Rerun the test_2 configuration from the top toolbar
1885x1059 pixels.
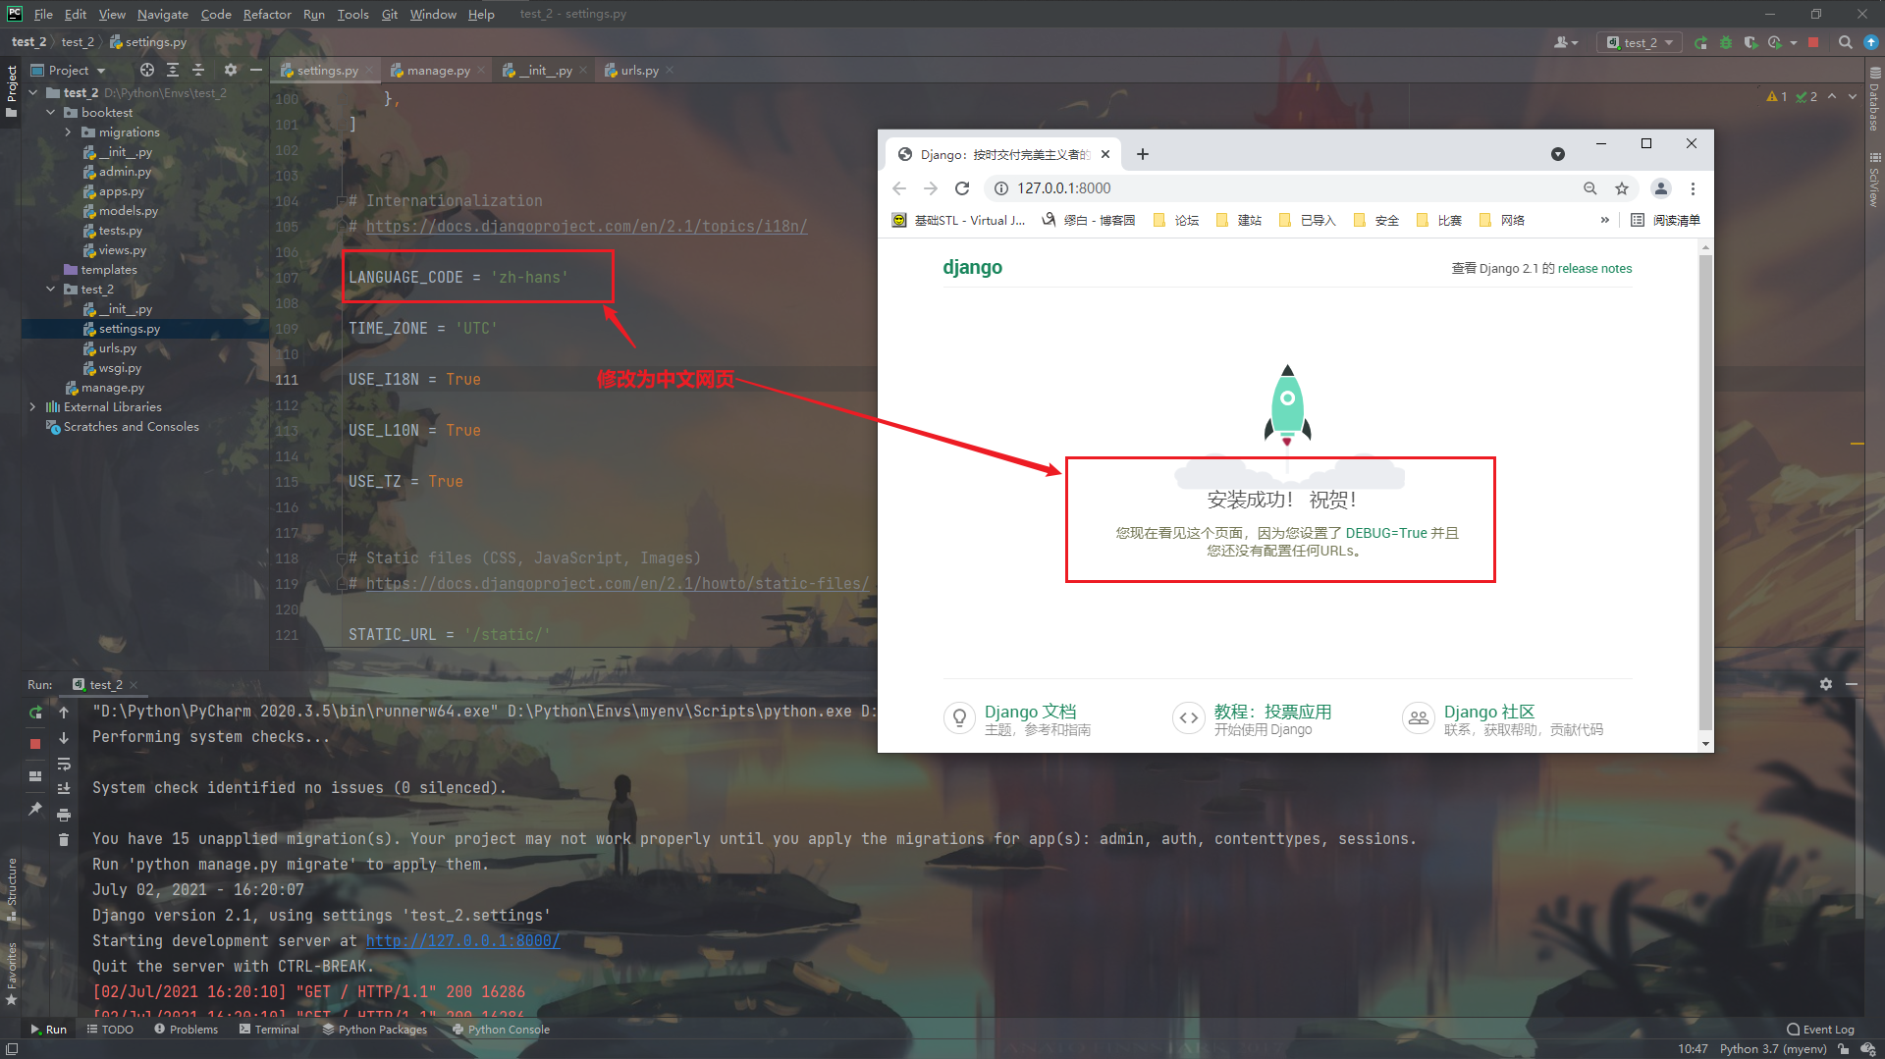[x=1701, y=42]
